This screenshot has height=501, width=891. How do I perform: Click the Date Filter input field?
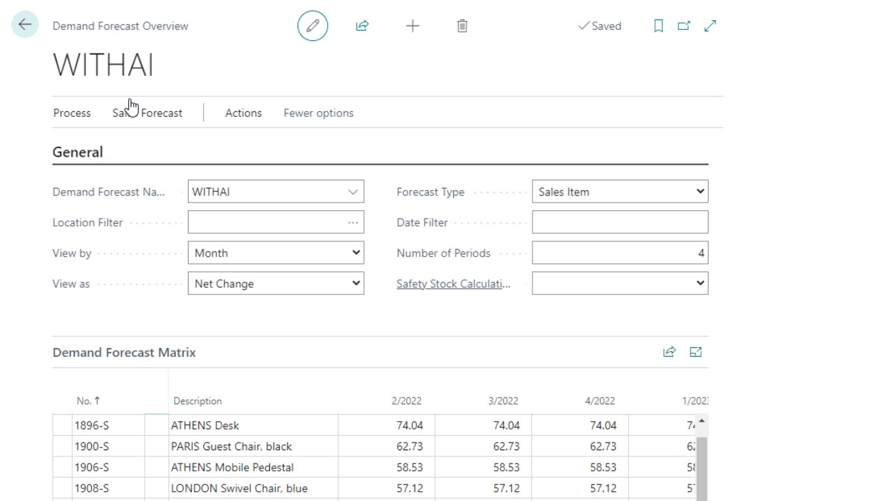(x=620, y=223)
